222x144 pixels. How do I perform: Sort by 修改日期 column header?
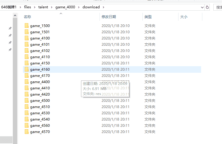[109, 17]
